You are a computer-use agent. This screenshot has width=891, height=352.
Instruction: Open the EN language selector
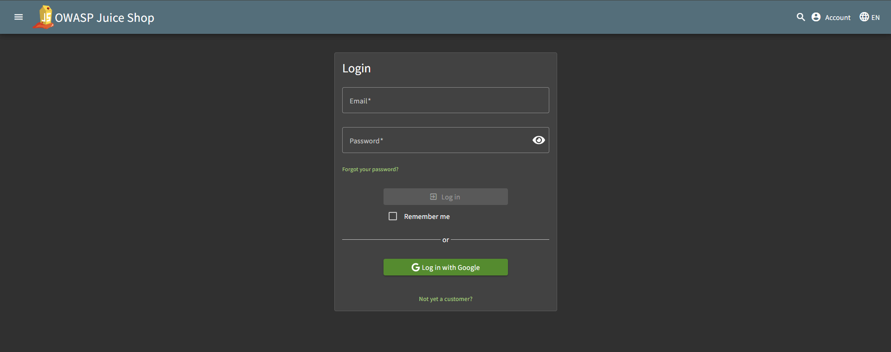(x=870, y=17)
